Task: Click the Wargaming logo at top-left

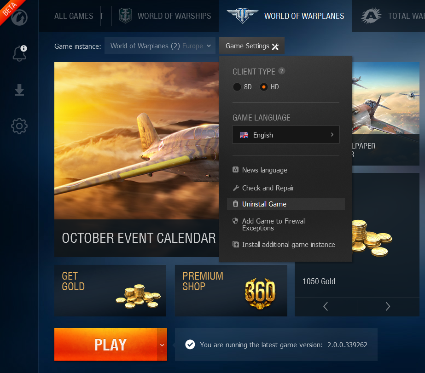Action: tap(19, 17)
